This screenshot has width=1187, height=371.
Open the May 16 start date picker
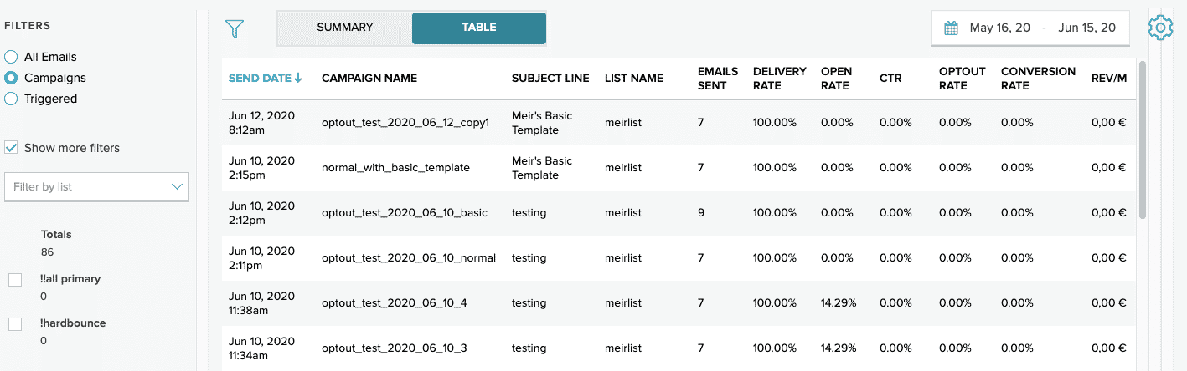click(999, 28)
